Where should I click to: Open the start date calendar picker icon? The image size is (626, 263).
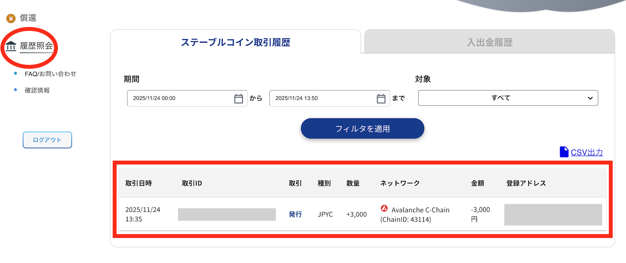pos(239,98)
